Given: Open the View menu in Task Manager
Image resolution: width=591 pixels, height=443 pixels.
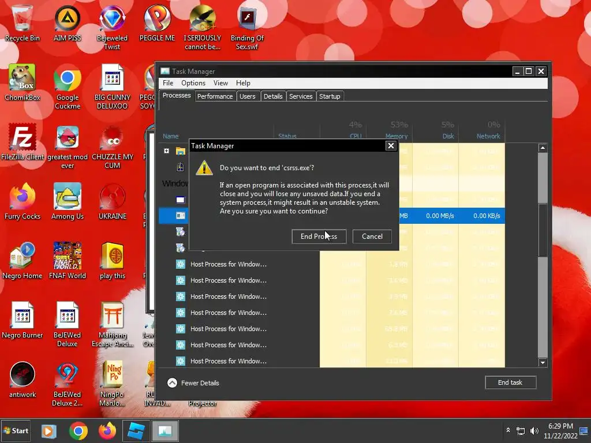Looking at the screenshot, I should [220, 83].
